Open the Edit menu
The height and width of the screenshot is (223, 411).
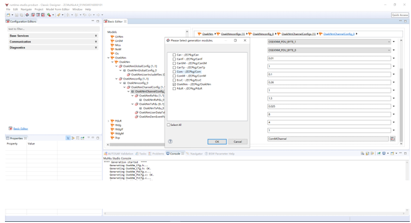[15, 9]
